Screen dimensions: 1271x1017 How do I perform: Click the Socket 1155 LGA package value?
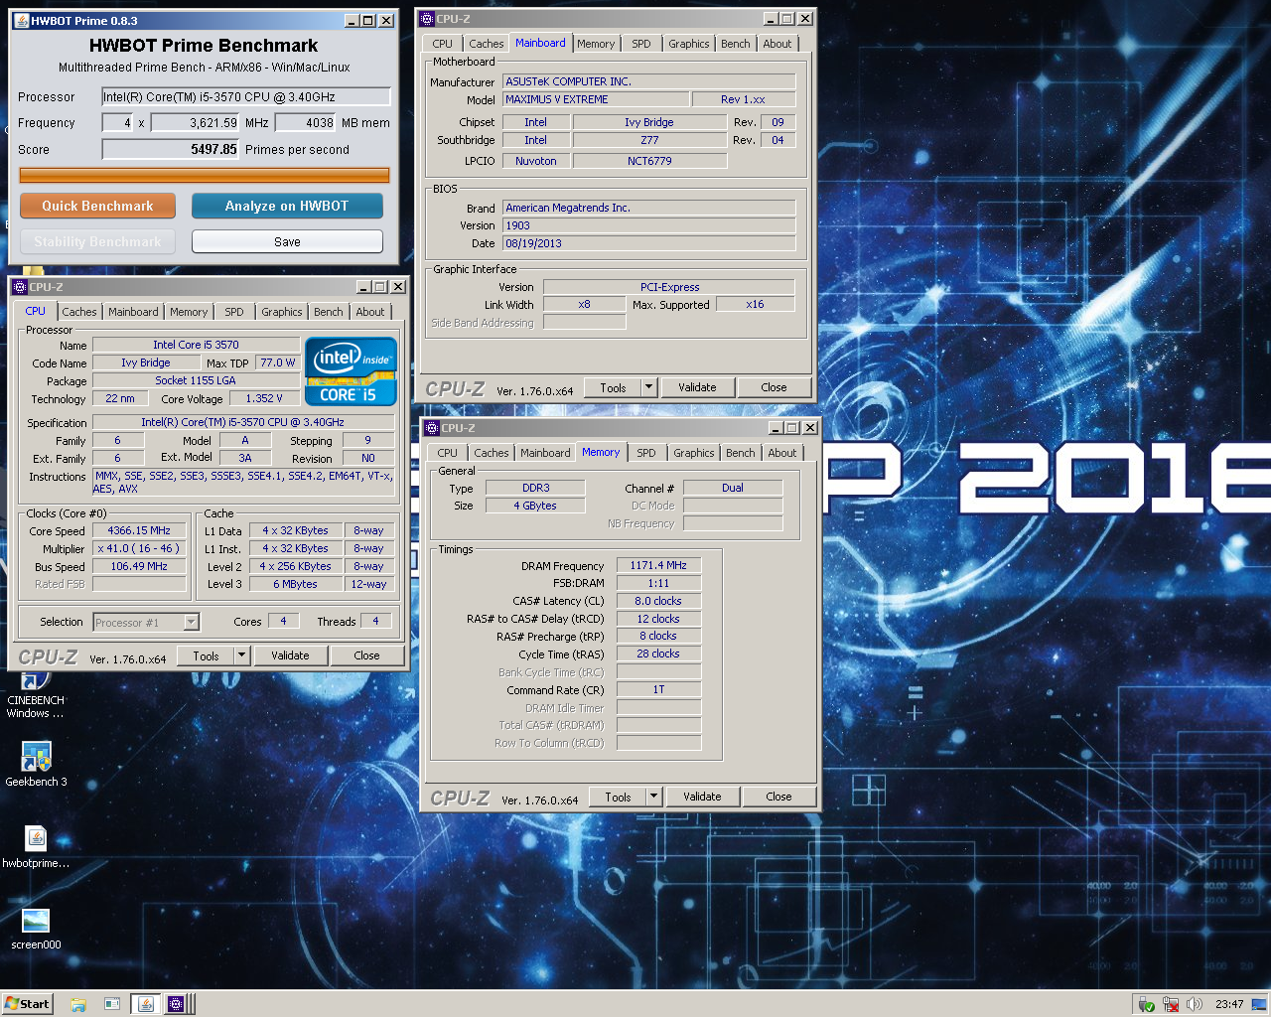pyautogui.click(x=196, y=380)
